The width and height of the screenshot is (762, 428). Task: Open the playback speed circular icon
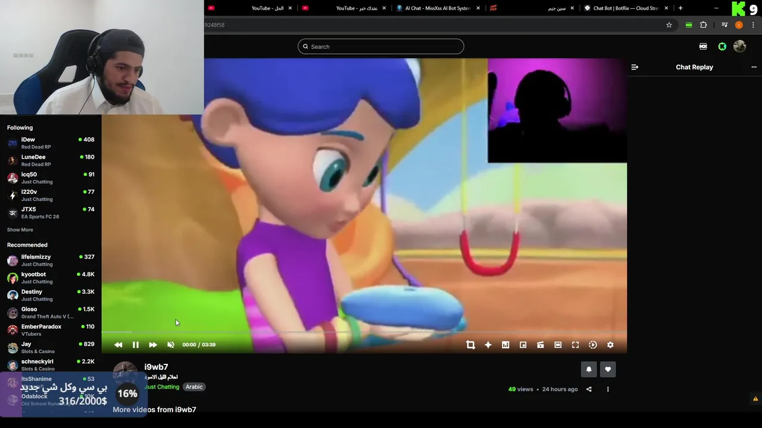593,345
